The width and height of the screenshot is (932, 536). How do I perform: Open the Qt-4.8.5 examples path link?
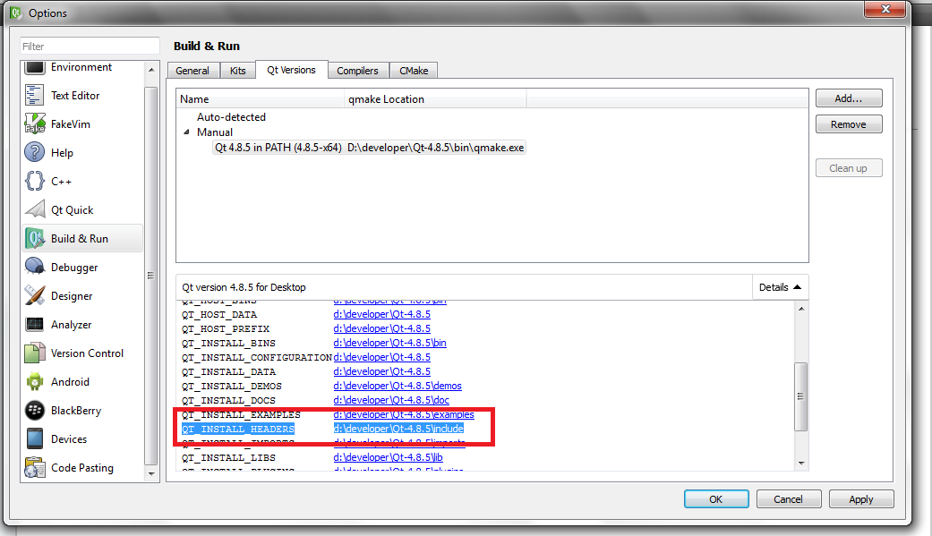coord(404,414)
